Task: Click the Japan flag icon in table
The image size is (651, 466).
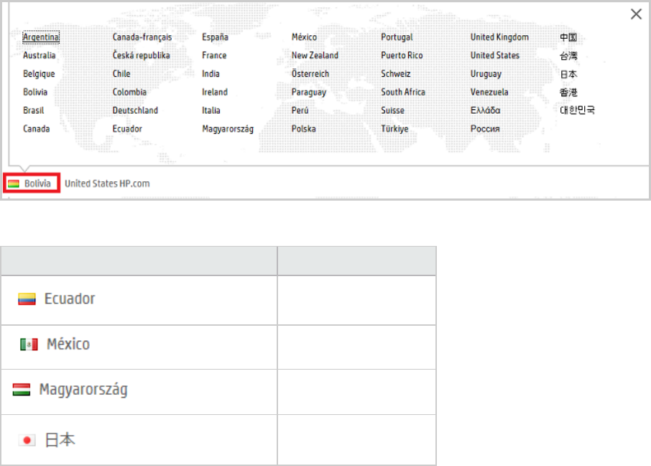Action: click(x=27, y=440)
